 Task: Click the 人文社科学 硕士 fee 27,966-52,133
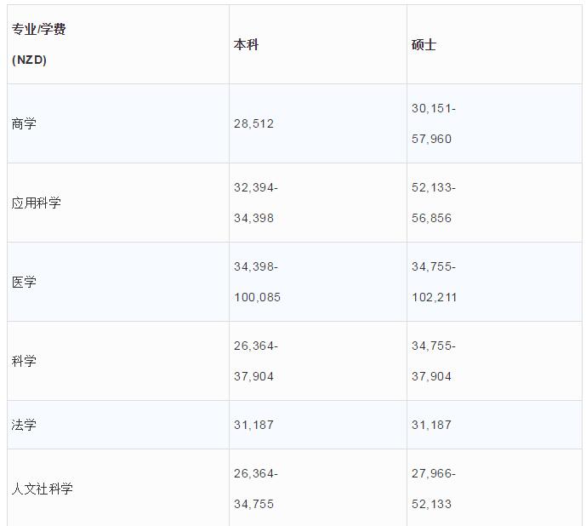click(x=434, y=489)
